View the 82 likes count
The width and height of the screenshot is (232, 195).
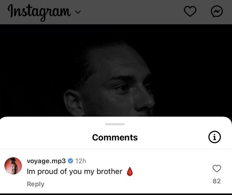[216, 181]
